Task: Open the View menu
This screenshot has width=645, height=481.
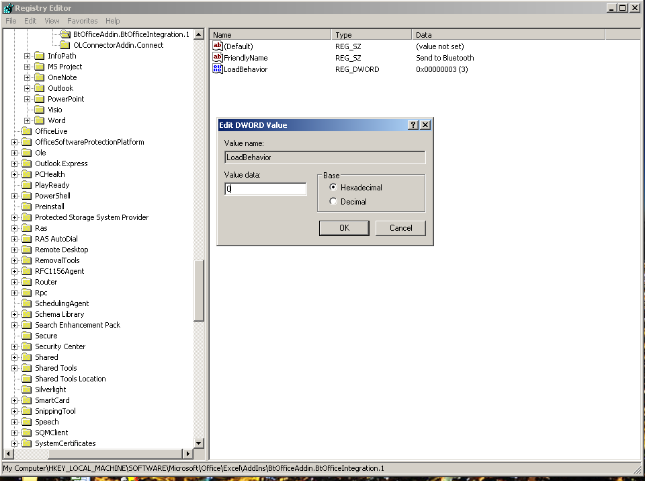Action: (x=52, y=21)
